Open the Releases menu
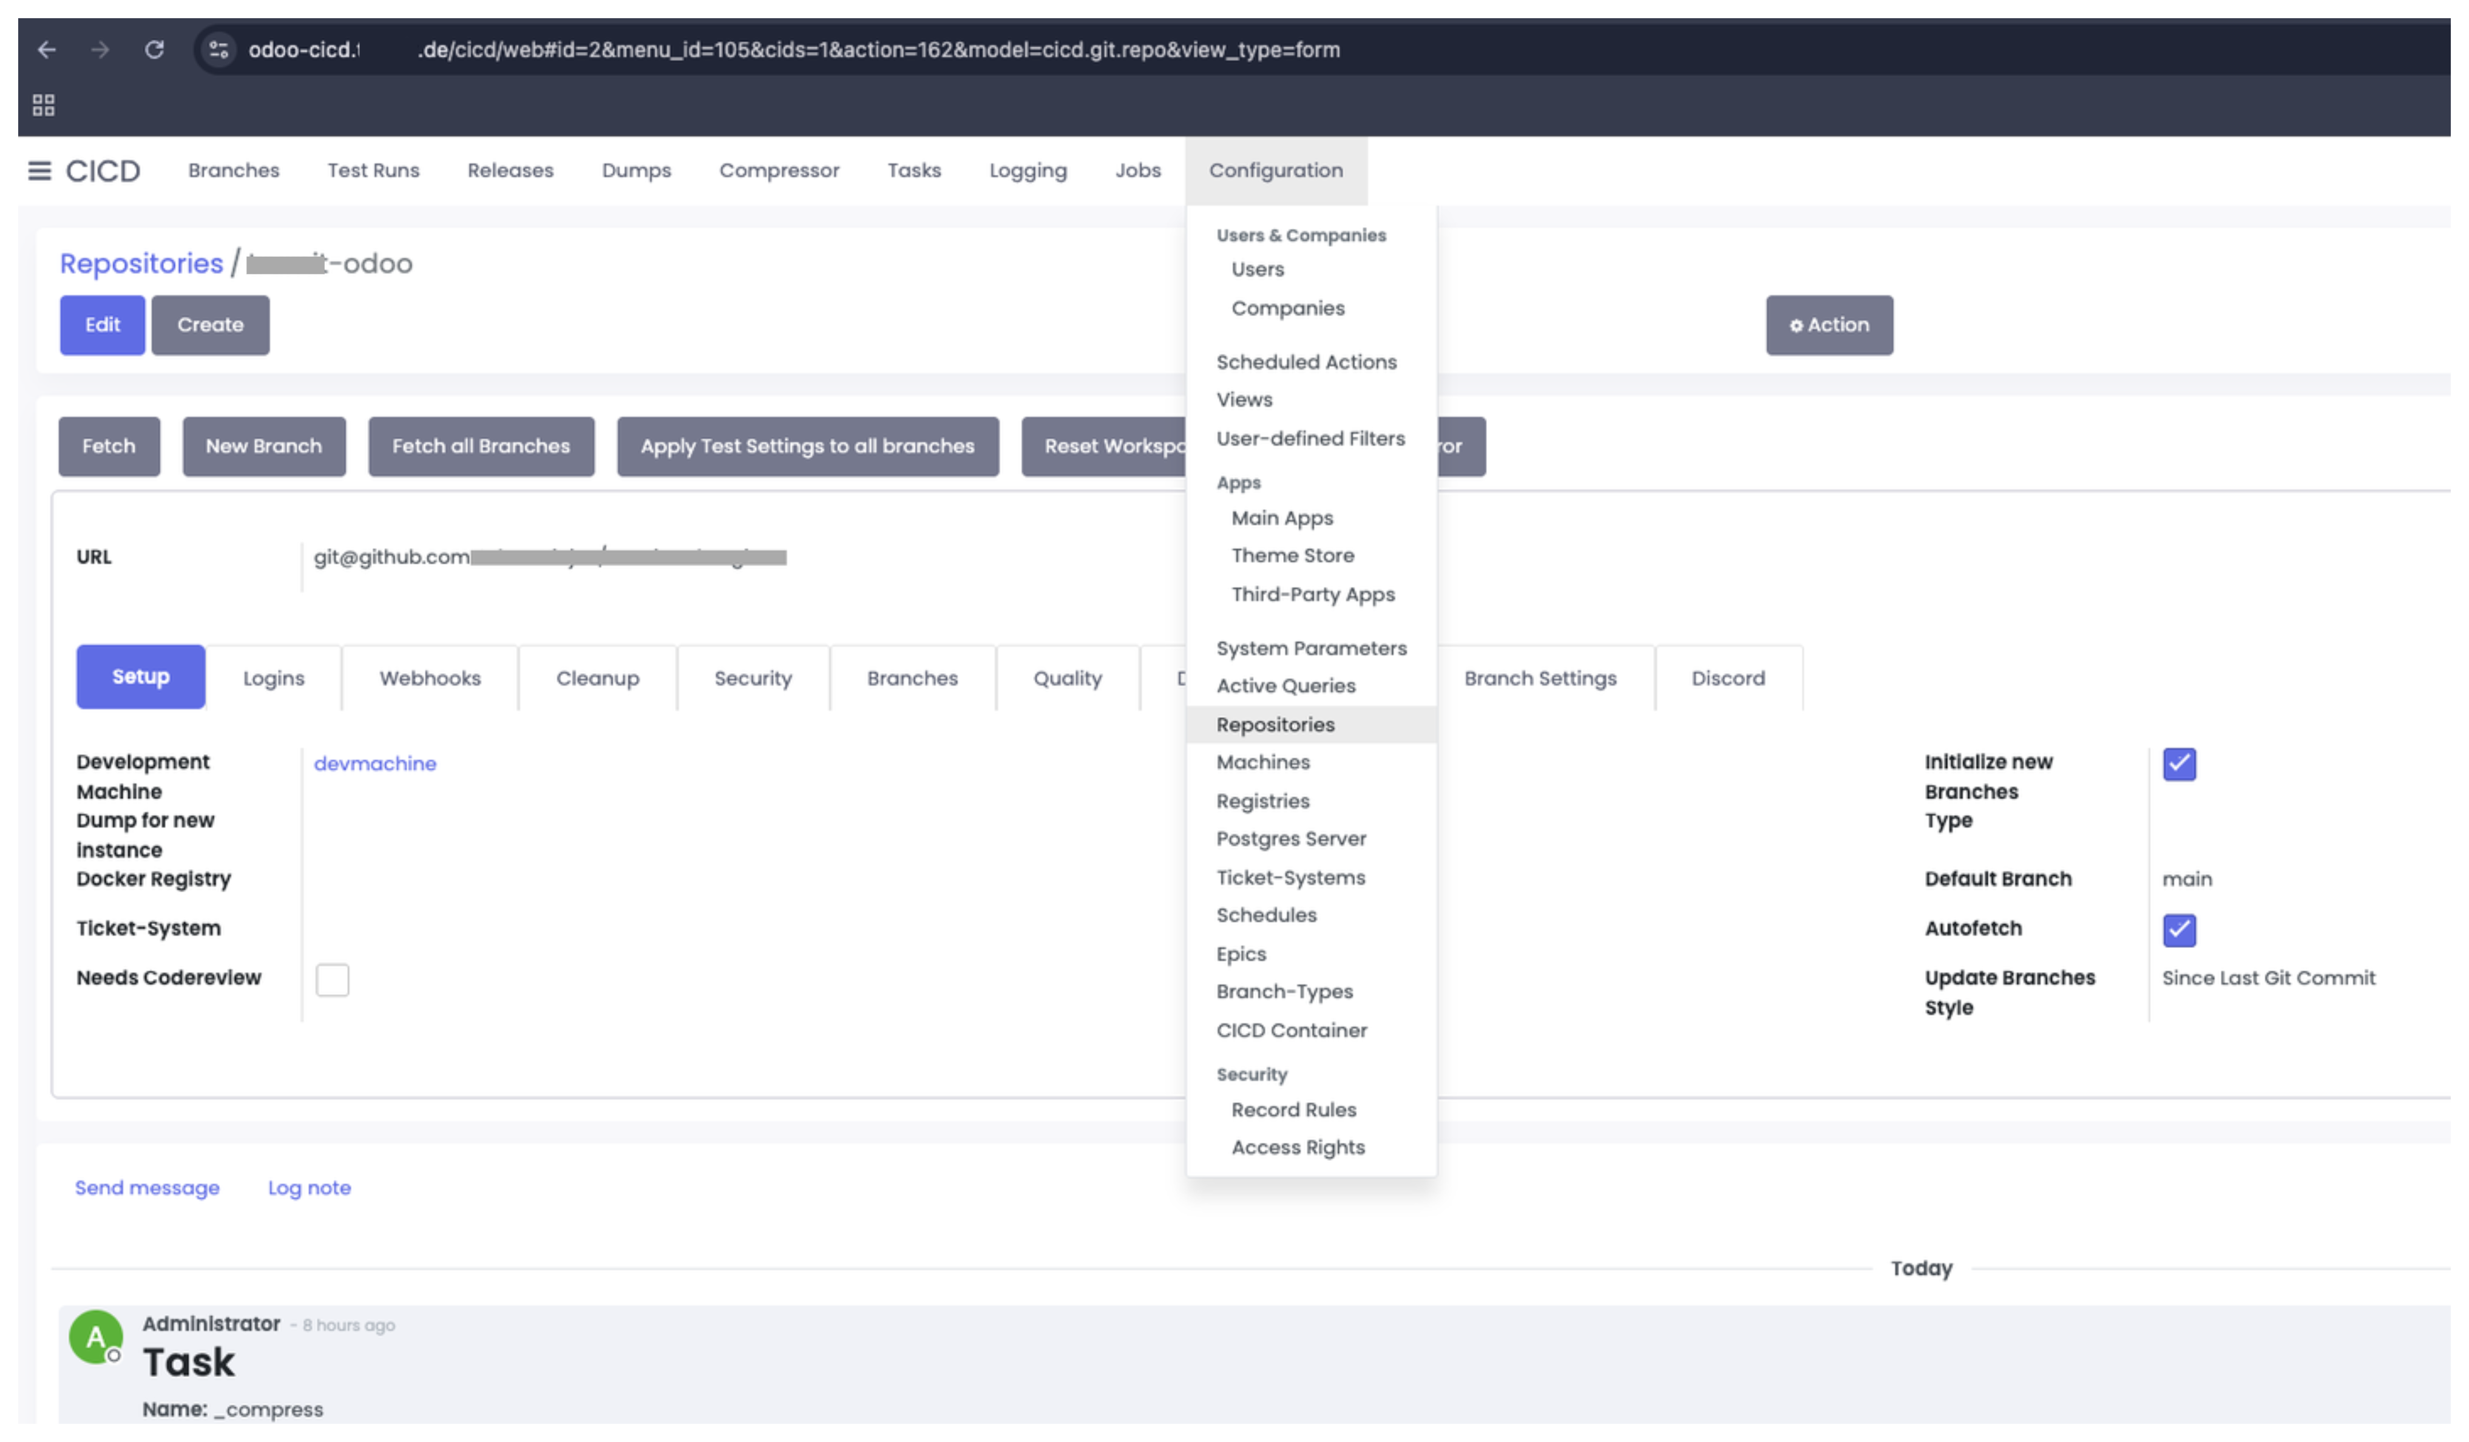The image size is (2469, 1442). pyautogui.click(x=510, y=171)
